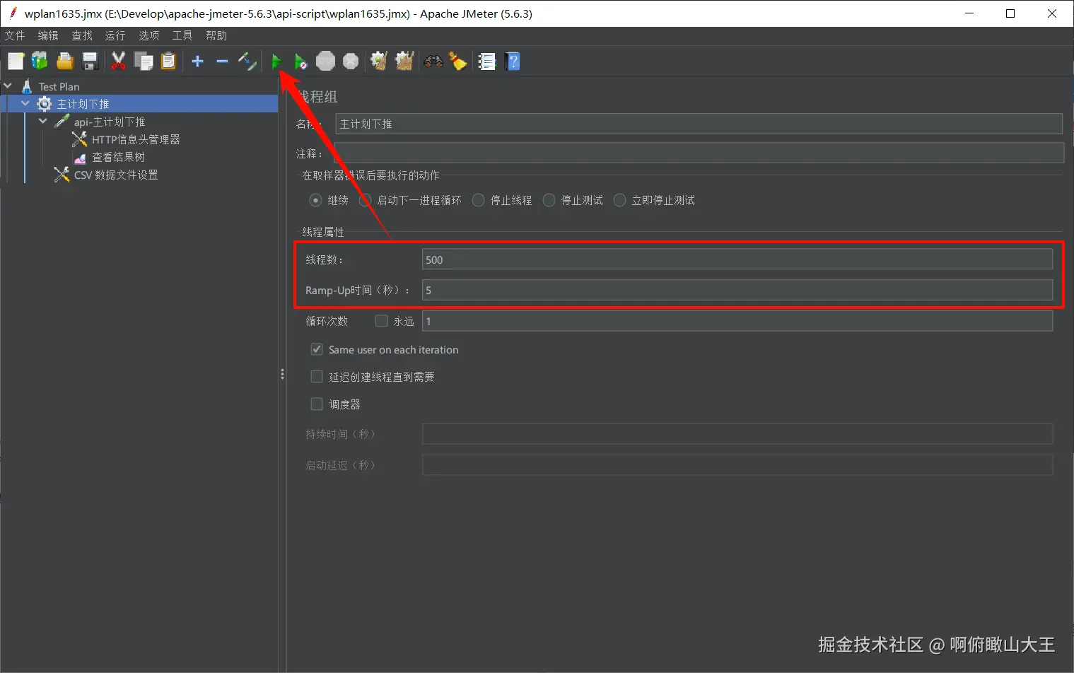Select the 立即停止测试 radio option

point(619,200)
